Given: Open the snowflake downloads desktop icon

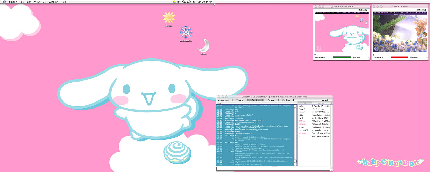Looking at the screenshot, I should click(x=186, y=32).
